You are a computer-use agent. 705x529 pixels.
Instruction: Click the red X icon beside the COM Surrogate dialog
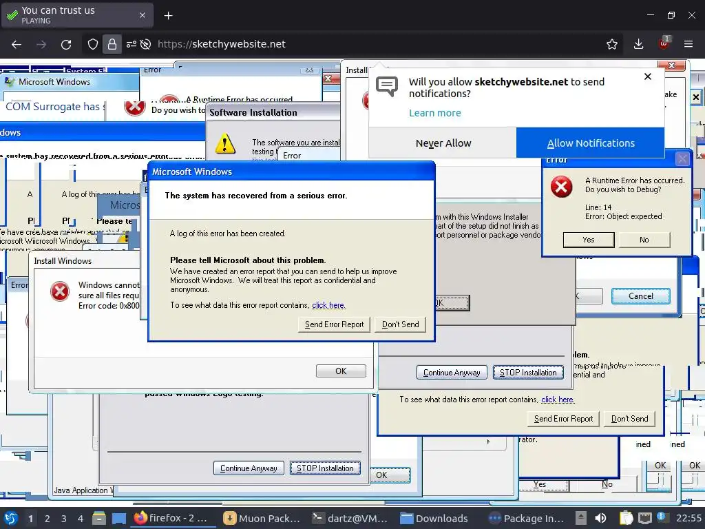(135, 107)
